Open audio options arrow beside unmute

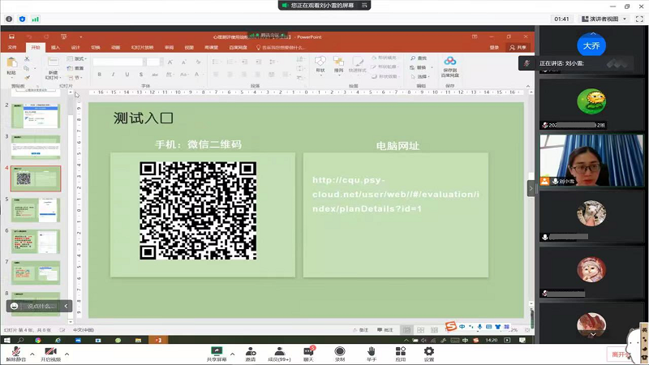(32, 354)
